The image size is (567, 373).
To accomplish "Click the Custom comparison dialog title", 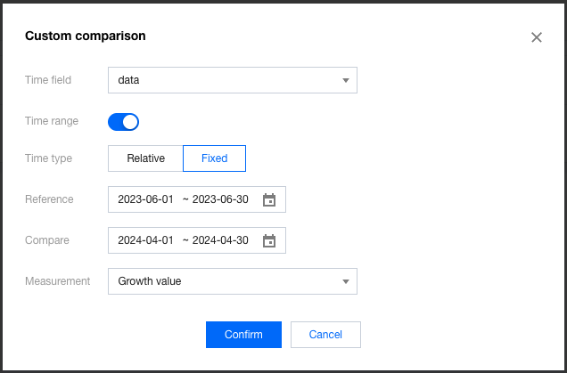I will coord(86,36).
